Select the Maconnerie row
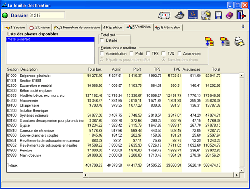Viewport: 250px width, 189px height. coord(114,101)
